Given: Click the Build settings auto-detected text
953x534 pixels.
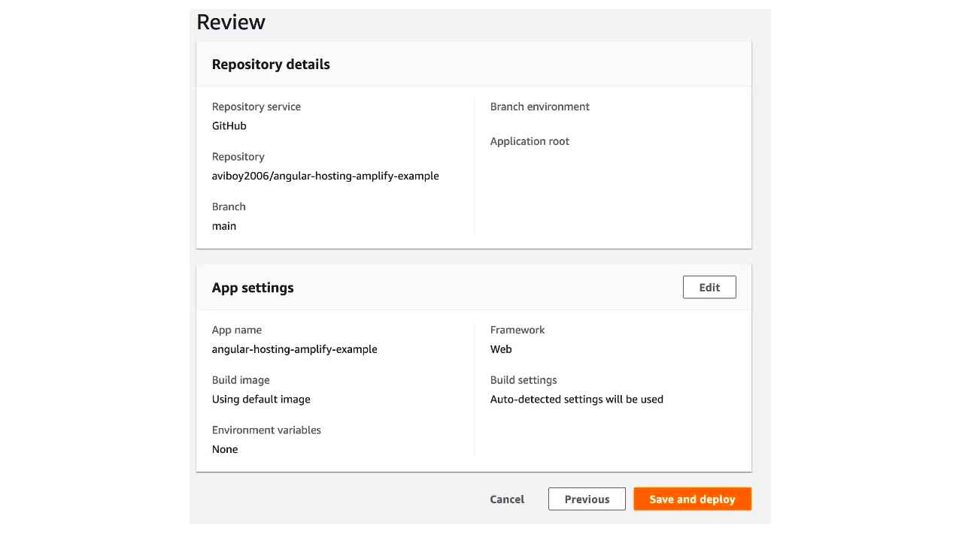Looking at the screenshot, I should pyautogui.click(x=577, y=399).
